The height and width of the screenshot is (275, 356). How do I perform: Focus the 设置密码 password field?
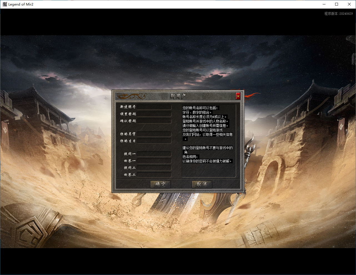pyautogui.click(x=154, y=114)
